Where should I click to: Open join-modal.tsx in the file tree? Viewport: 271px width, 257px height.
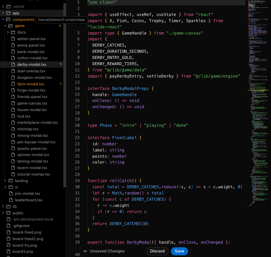[27, 193]
